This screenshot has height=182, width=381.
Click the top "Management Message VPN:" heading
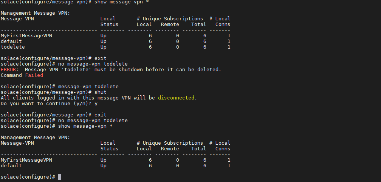(35, 13)
